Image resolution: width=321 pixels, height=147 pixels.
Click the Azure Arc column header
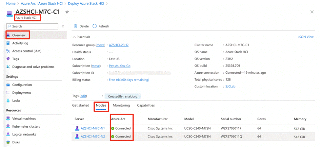pyautogui.click(x=118, y=119)
